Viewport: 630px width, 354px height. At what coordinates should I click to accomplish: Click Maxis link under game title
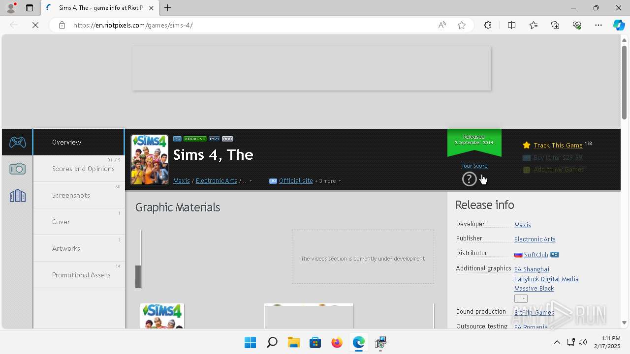click(x=182, y=181)
